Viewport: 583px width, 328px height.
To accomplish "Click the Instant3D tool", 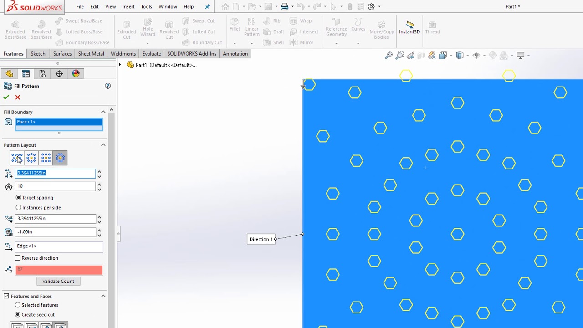I will click(x=409, y=28).
